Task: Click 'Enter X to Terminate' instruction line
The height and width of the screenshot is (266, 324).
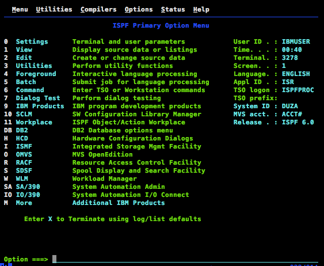Action: (x=113, y=219)
